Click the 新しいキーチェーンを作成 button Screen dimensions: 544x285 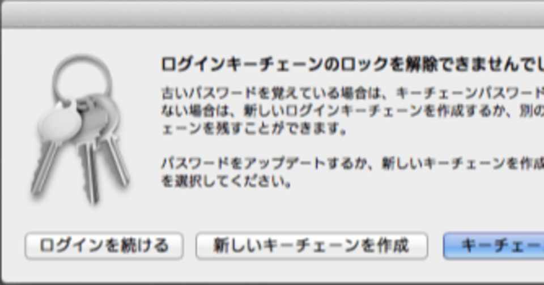[x=312, y=246]
